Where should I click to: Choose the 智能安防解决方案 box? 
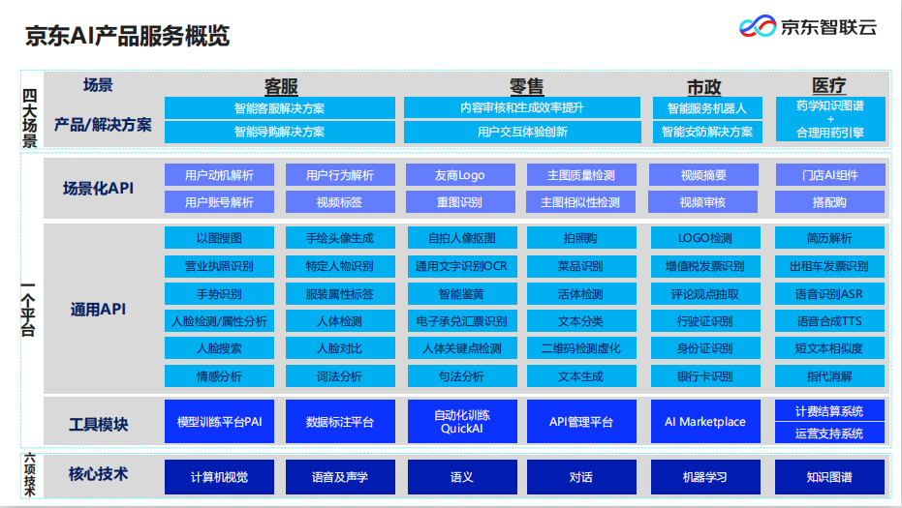707,132
